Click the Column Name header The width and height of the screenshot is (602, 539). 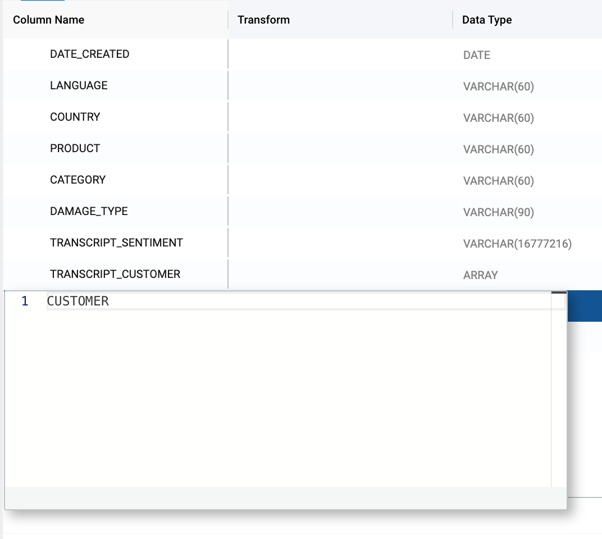pyautogui.click(x=49, y=20)
